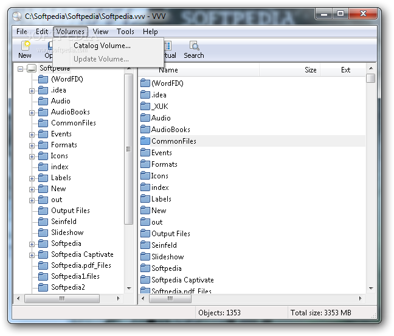Viewport: 394px width, 336px height.
Task: Expand the New folder in tree
Action: click(x=32, y=189)
